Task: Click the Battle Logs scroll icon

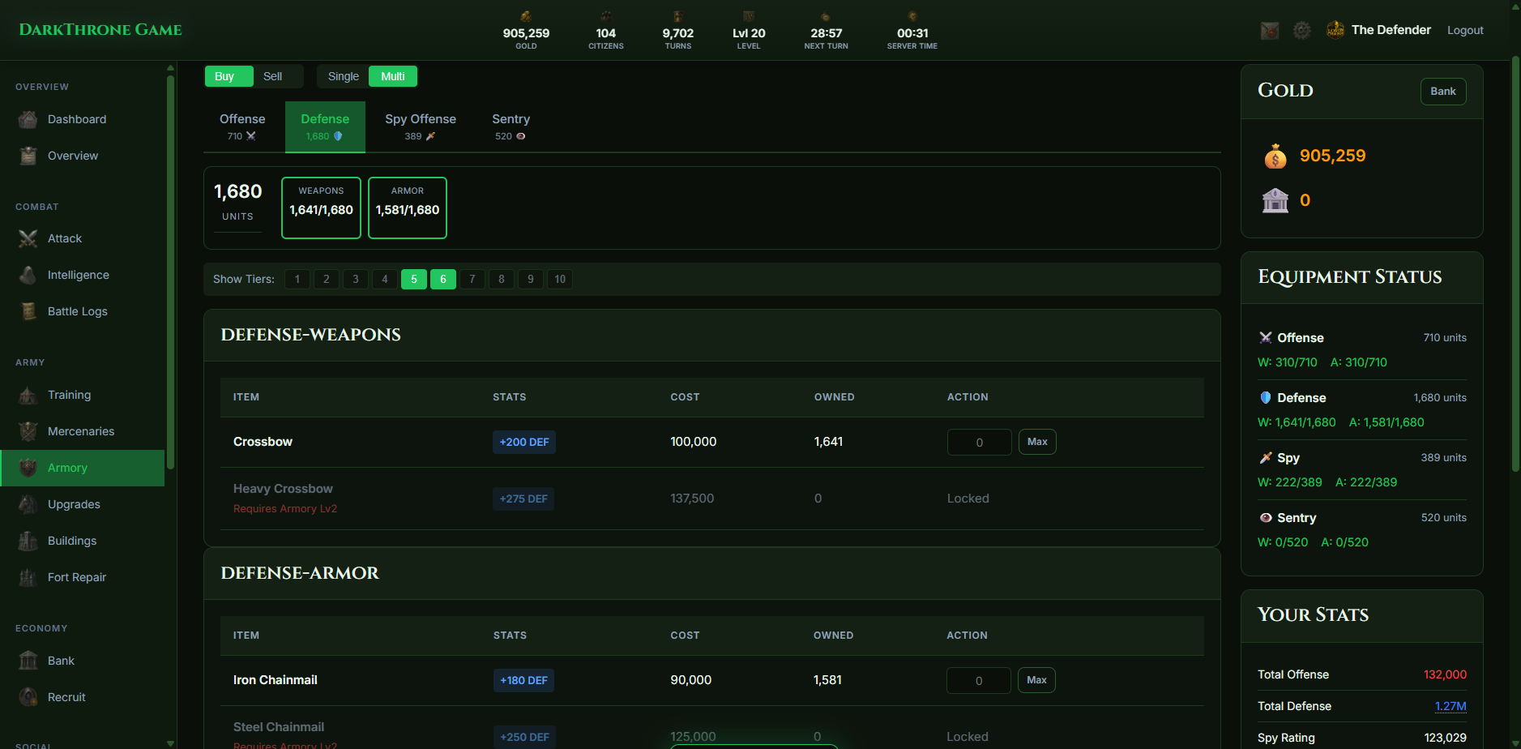Action: pyautogui.click(x=28, y=311)
